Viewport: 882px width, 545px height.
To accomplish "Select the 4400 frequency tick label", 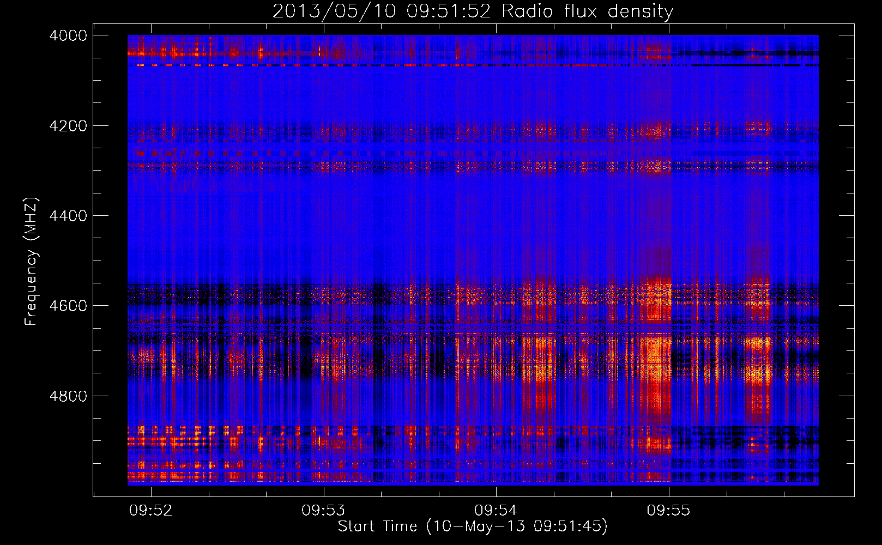I will [x=68, y=216].
